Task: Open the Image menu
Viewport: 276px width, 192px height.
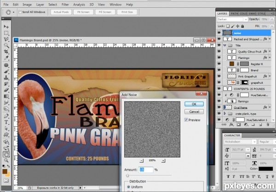Action: [27, 5]
